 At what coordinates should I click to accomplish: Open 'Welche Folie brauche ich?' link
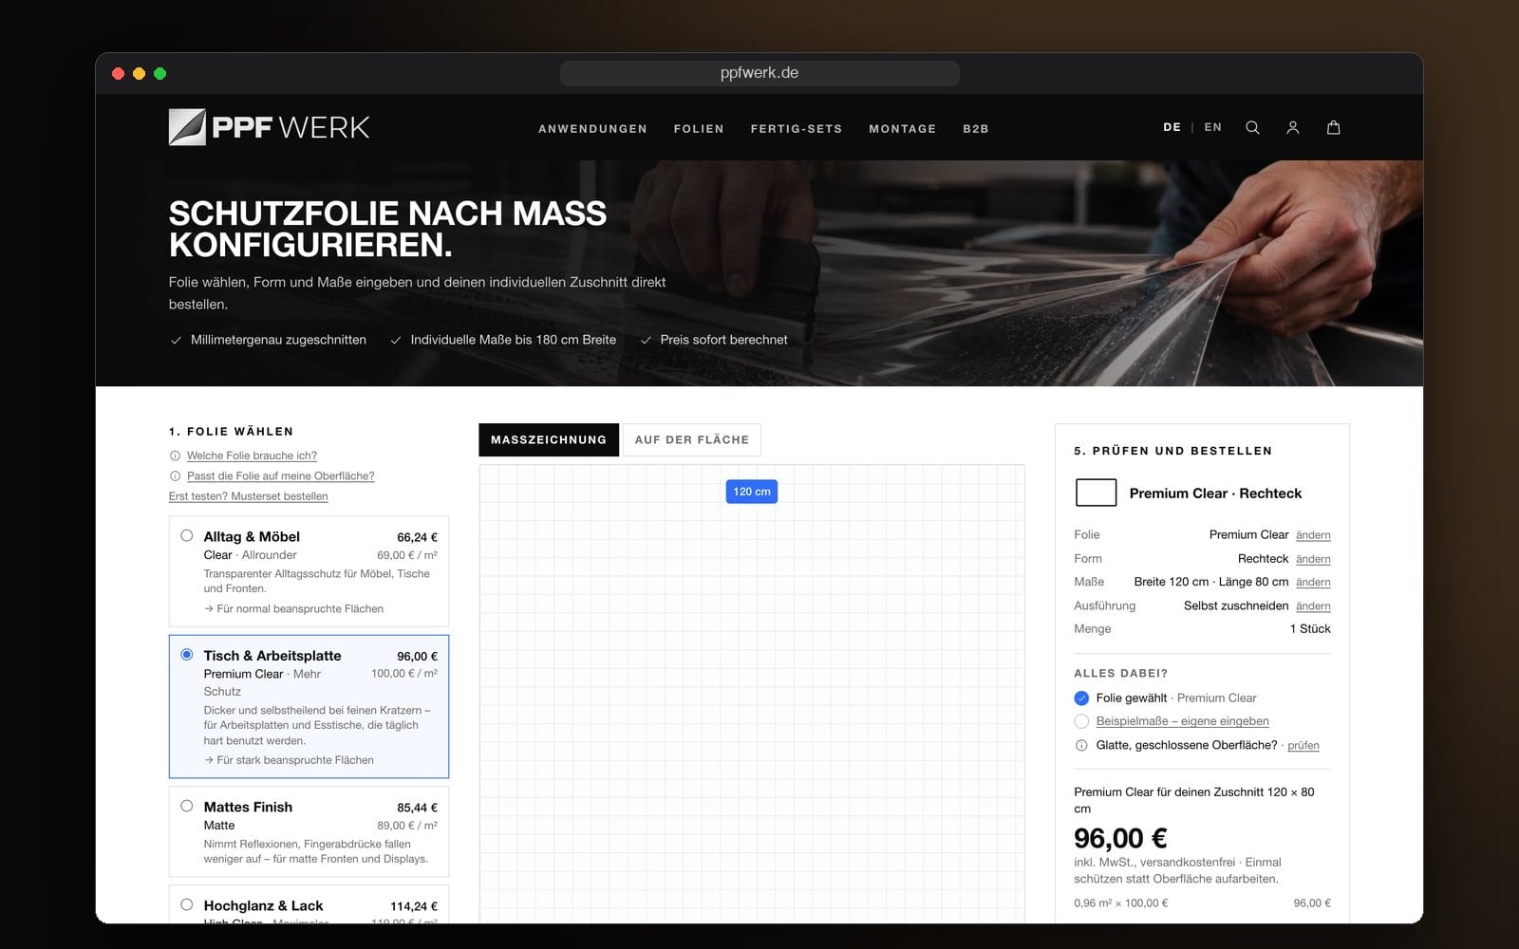click(x=252, y=456)
